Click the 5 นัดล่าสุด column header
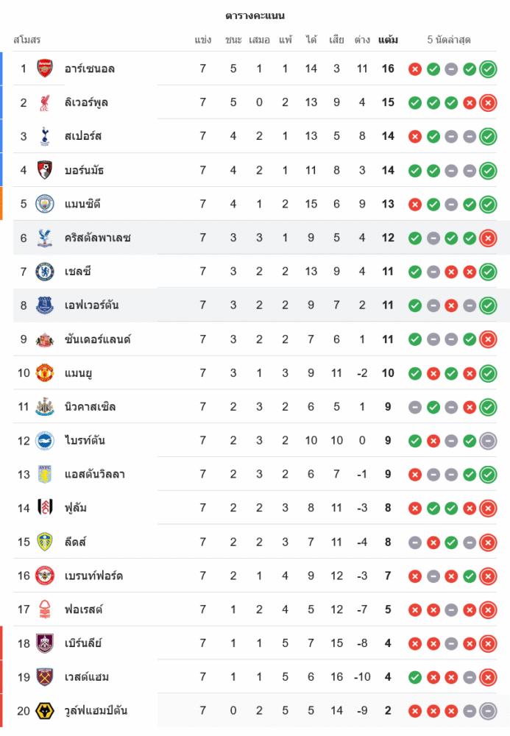The width and height of the screenshot is (510, 736). [x=449, y=40]
